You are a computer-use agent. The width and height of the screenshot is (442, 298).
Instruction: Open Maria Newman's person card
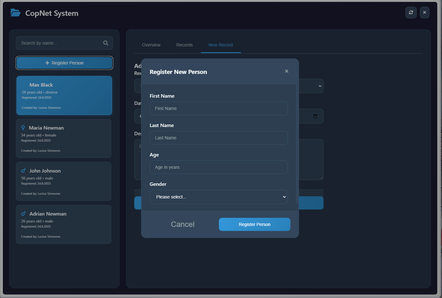(x=64, y=138)
